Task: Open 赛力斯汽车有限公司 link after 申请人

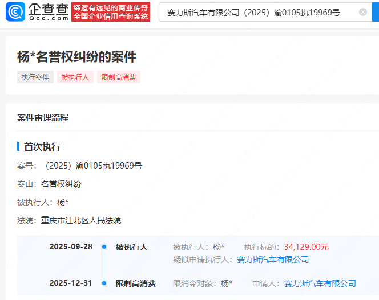Action: pyautogui.click(x=320, y=283)
